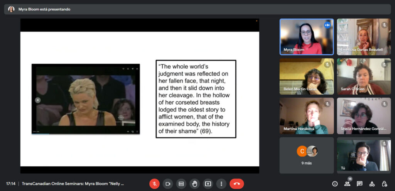Select Myra Bloom's video tile
395x191 pixels.
(x=307, y=37)
